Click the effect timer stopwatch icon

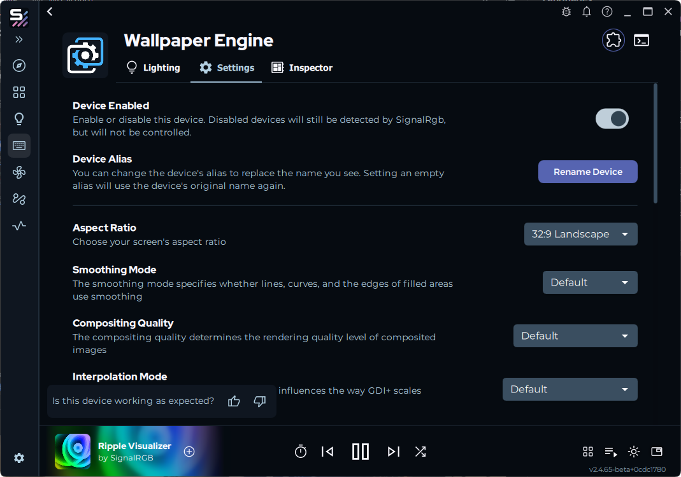point(301,452)
